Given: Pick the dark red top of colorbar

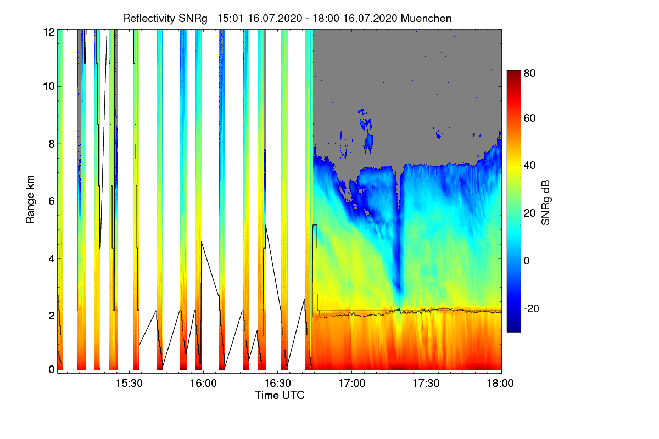Looking at the screenshot, I should click(x=513, y=74).
